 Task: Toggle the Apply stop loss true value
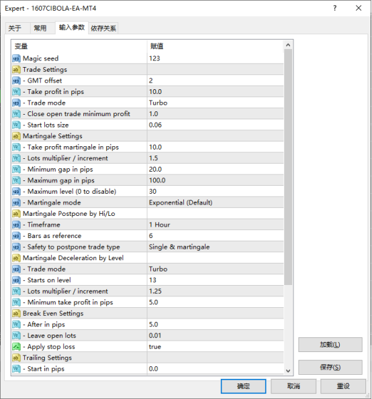coord(216,347)
